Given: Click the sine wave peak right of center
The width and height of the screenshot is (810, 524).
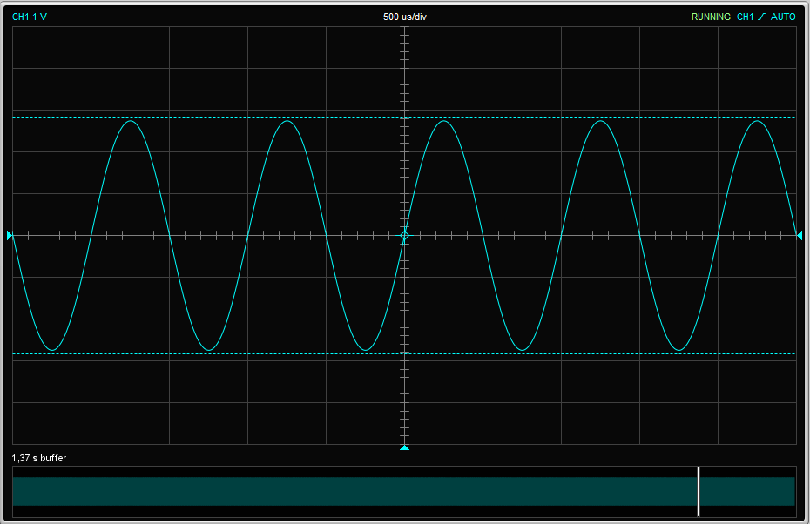Looking at the screenshot, I should pos(444,121).
